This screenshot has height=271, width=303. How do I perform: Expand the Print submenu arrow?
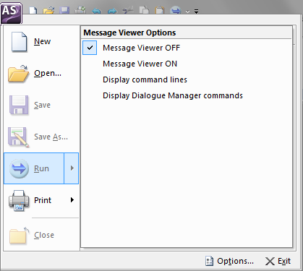(x=72, y=200)
